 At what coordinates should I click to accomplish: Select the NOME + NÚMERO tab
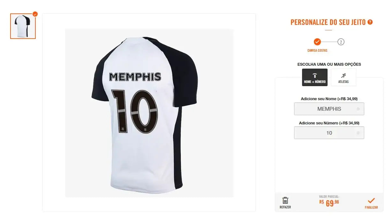(315, 78)
